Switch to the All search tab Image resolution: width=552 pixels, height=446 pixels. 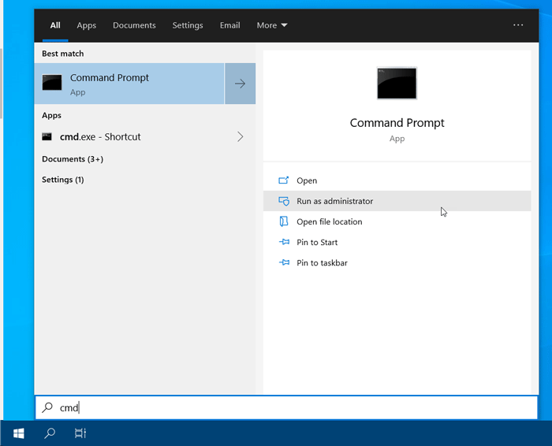click(55, 25)
